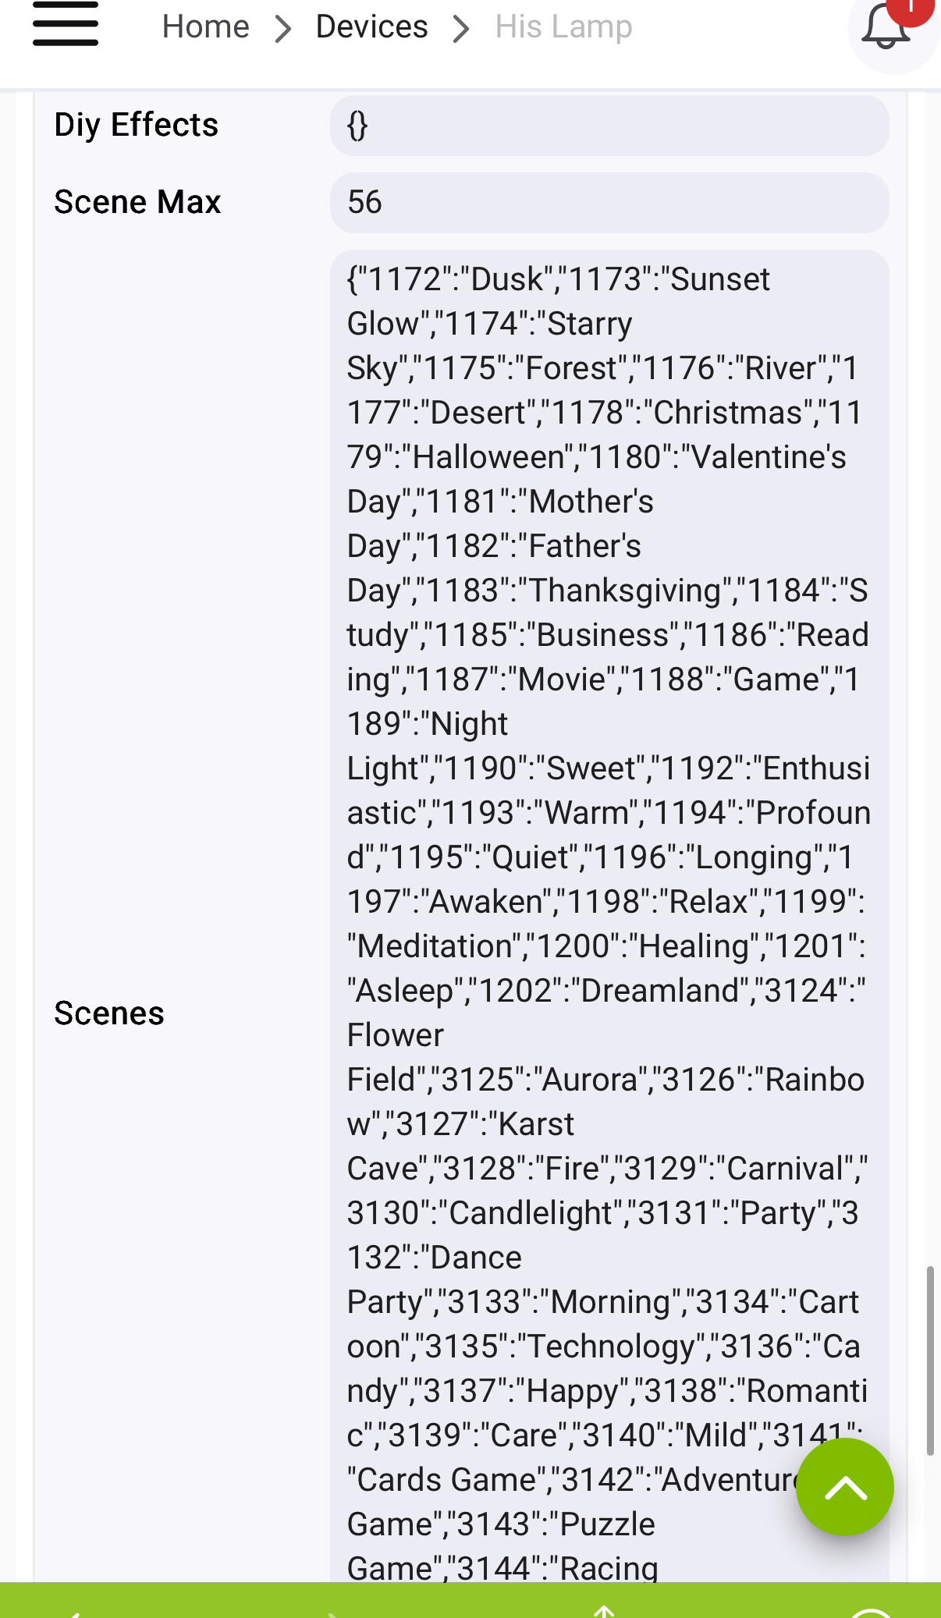941x1618 pixels.
Task: Click the Scene Max label
Action: 138,203
